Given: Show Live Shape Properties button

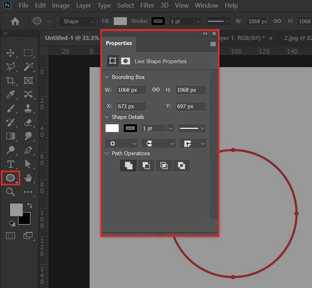Looking at the screenshot, I should [113, 61].
